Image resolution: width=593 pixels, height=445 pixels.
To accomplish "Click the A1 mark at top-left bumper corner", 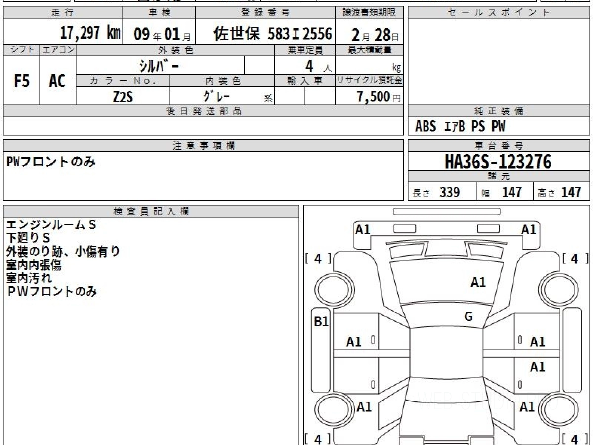I will point(363,229).
